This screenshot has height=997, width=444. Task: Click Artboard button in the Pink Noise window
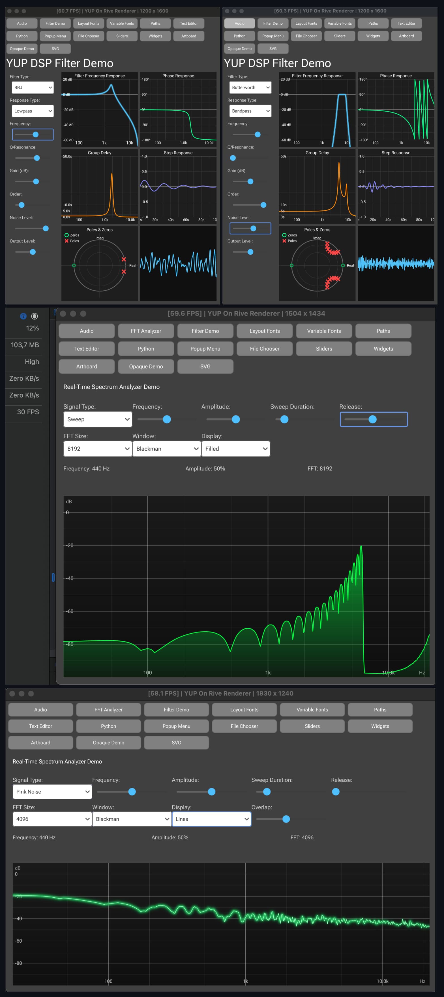tap(41, 743)
